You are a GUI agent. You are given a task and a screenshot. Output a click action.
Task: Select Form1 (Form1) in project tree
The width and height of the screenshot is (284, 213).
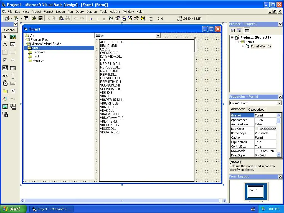261,46
